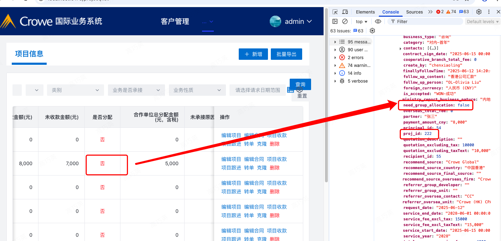Switch to the Sources tab in DevTools
Image resolution: width=501 pixels, height=241 pixels.
pyautogui.click(x=414, y=12)
